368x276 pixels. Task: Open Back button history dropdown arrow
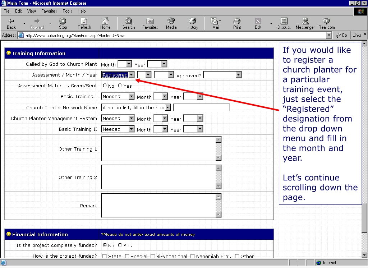pos(24,23)
